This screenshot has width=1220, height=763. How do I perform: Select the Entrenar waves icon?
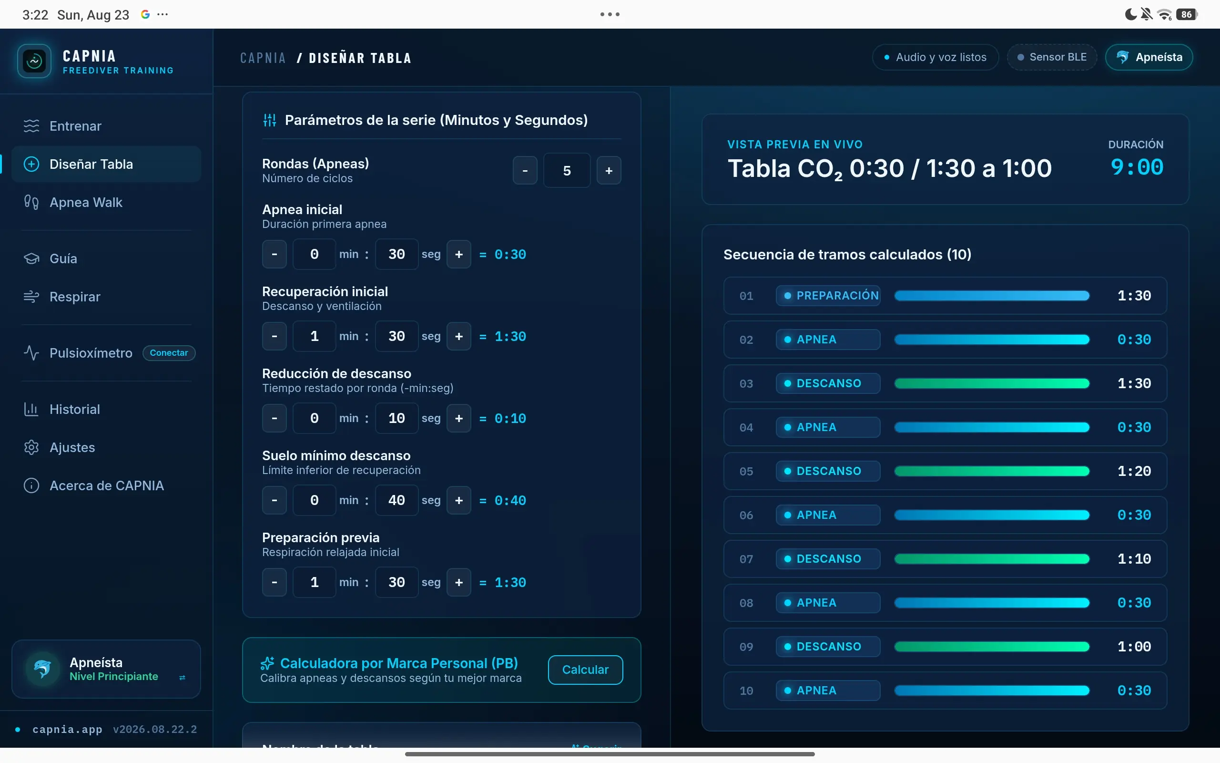coord(31,125)
